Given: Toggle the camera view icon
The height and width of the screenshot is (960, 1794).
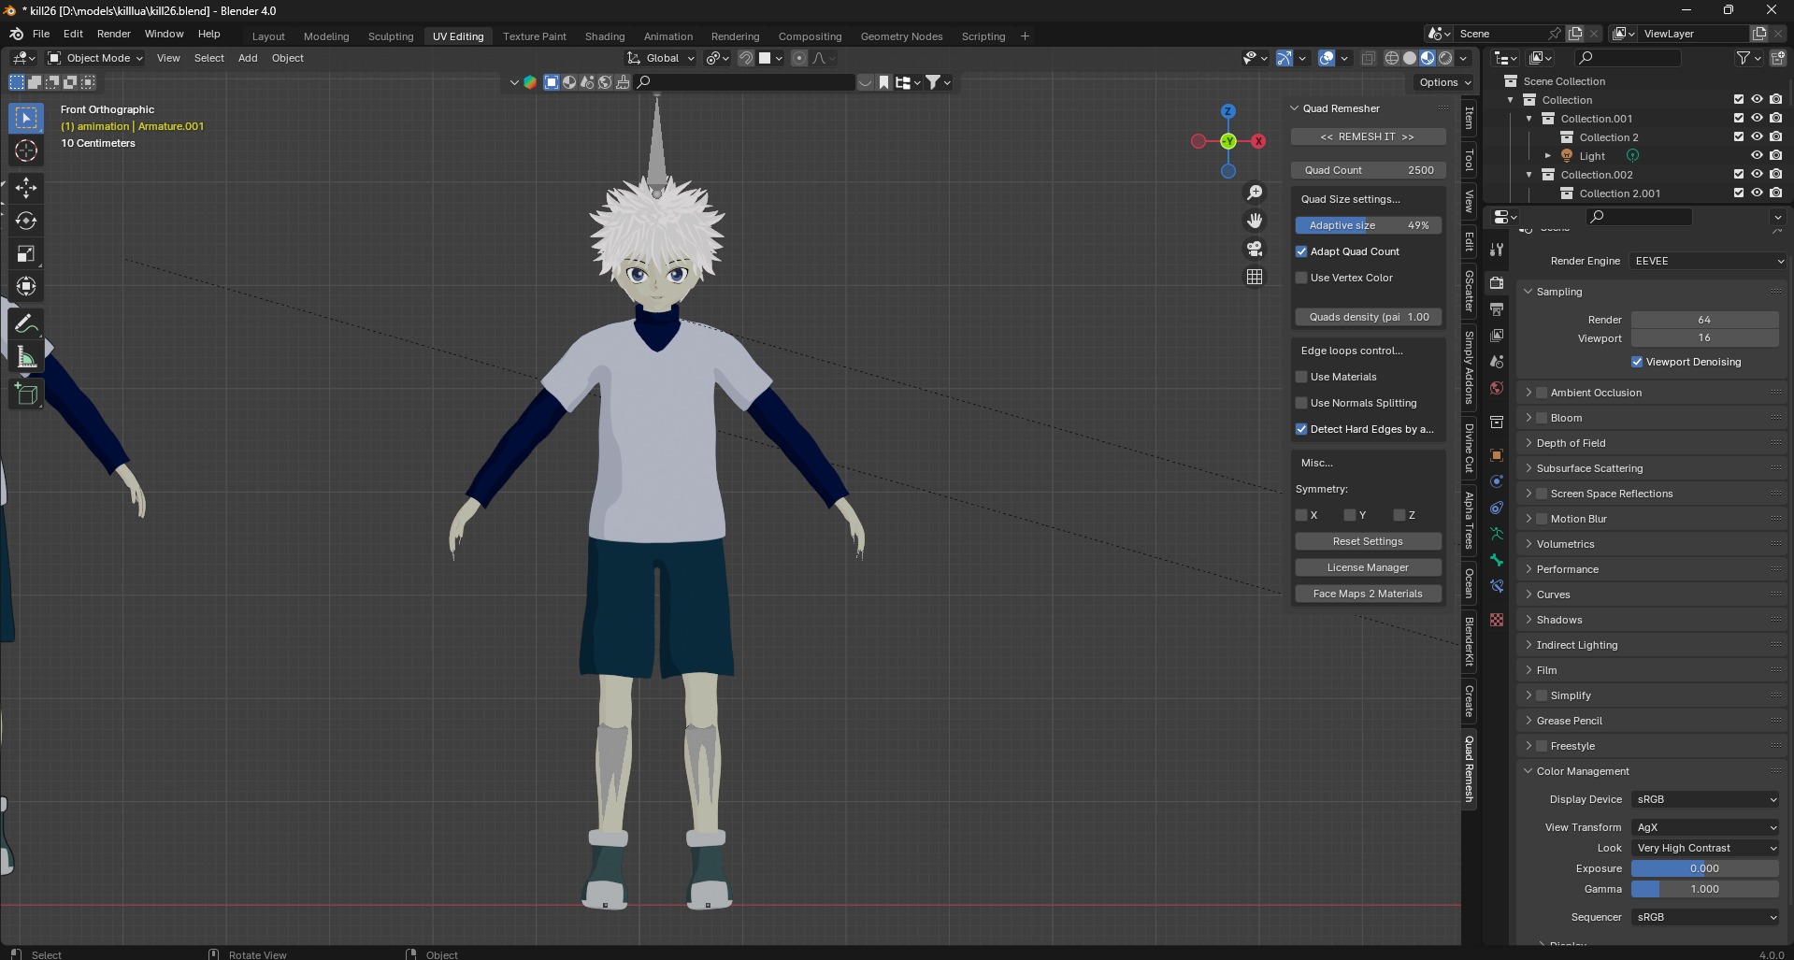Looking at the screenshot, I should (x=1255, y=249).
